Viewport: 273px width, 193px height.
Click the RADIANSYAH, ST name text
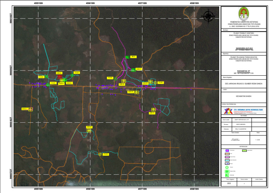click(243, 70)
